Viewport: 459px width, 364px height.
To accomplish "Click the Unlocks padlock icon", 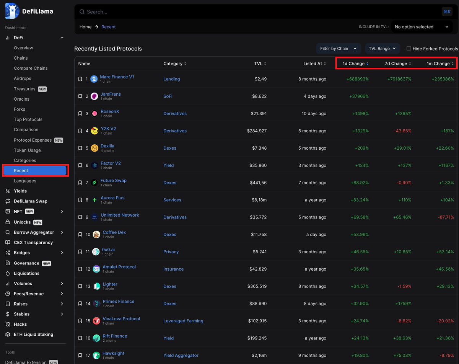I will 8,222.
